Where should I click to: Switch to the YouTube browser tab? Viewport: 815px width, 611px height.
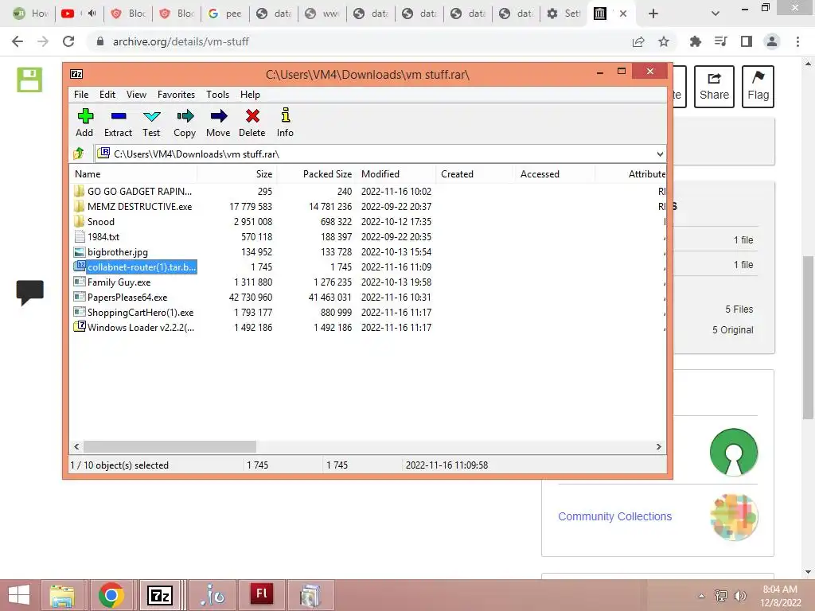(78, 14)
